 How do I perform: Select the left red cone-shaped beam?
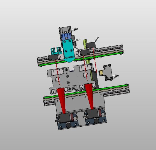pos(62,100)
